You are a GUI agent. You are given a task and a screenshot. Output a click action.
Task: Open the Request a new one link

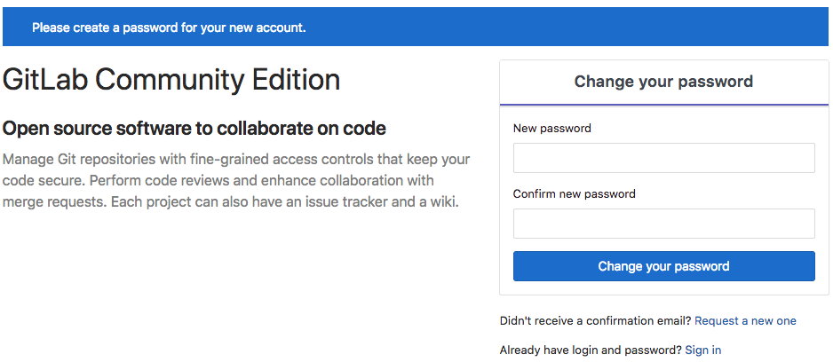pos(745,320)
